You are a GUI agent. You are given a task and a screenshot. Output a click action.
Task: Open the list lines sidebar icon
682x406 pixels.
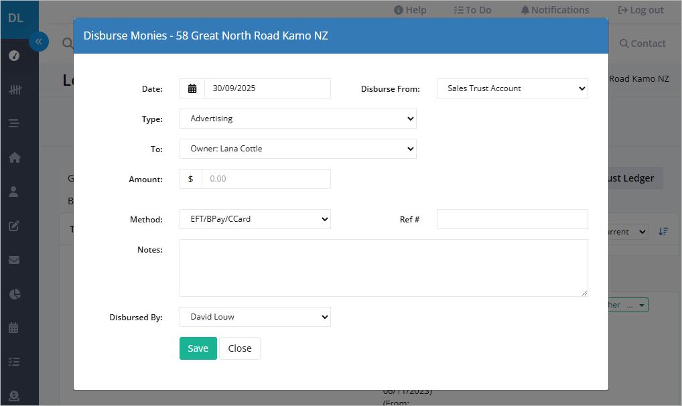pyautogui.click(x=14, y=123)
